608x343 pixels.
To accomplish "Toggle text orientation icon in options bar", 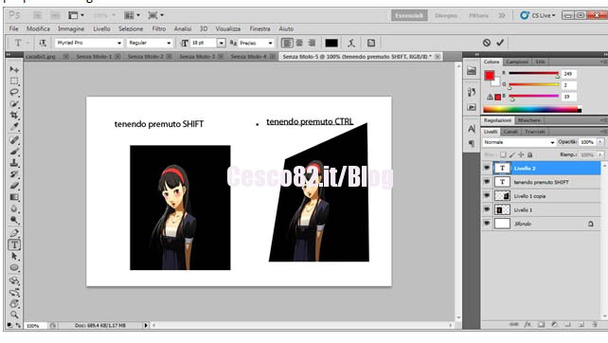I will click(x=43, y=43).
